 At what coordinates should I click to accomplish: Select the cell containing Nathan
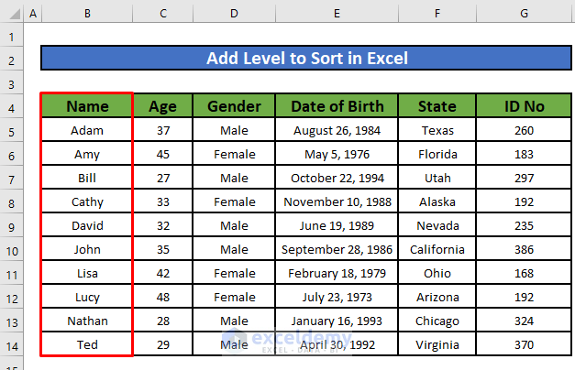point(87,321)
